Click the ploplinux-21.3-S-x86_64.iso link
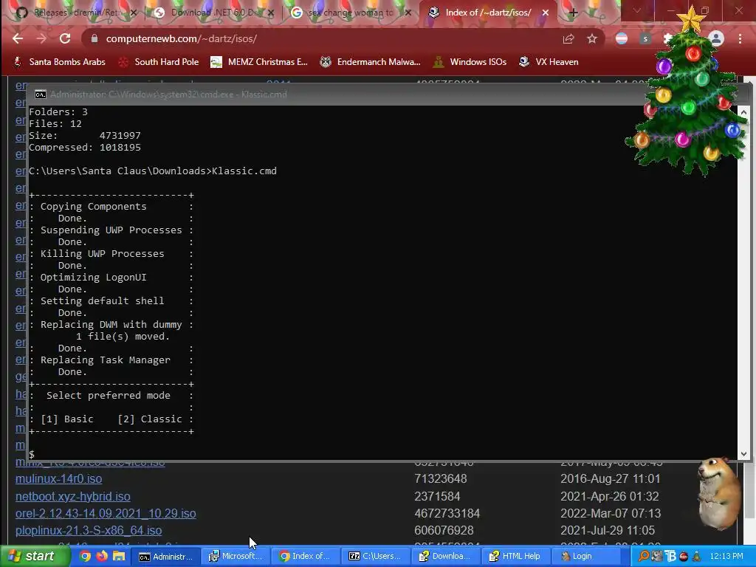Screen dimensions: 756x567 (x=89, y=530)
